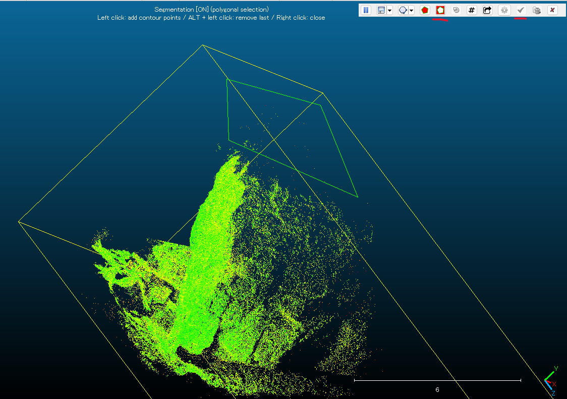Screen dimensions: 567x399
Task: Click the segment-in red pentagon icon
Action: 425,10
